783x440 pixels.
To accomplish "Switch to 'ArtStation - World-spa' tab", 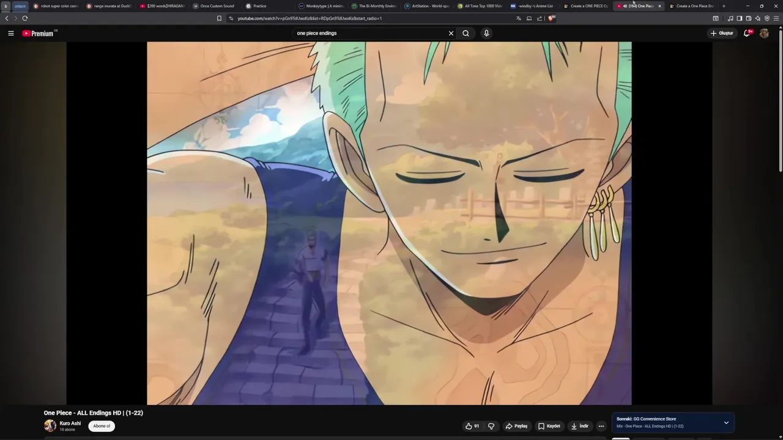I will click(428, 6).
